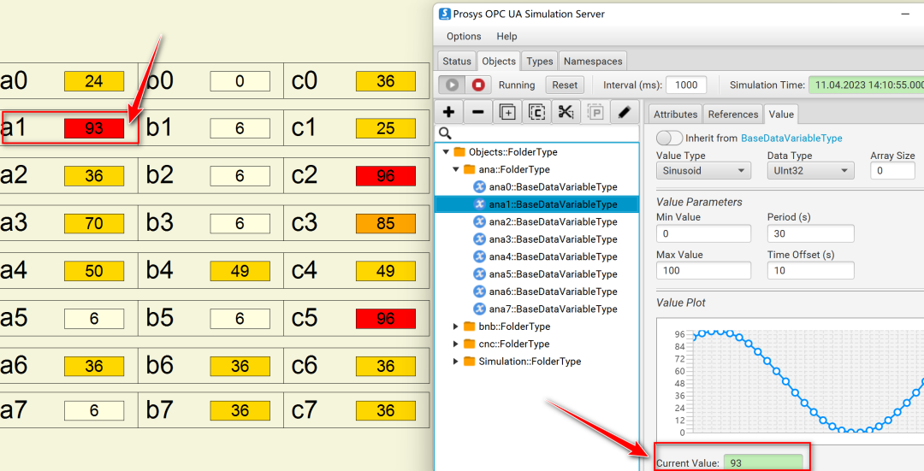The width and height of the screenshot is (924, 471).
Task: Click the ana4 variable node icon
Action: click(480, 256)
